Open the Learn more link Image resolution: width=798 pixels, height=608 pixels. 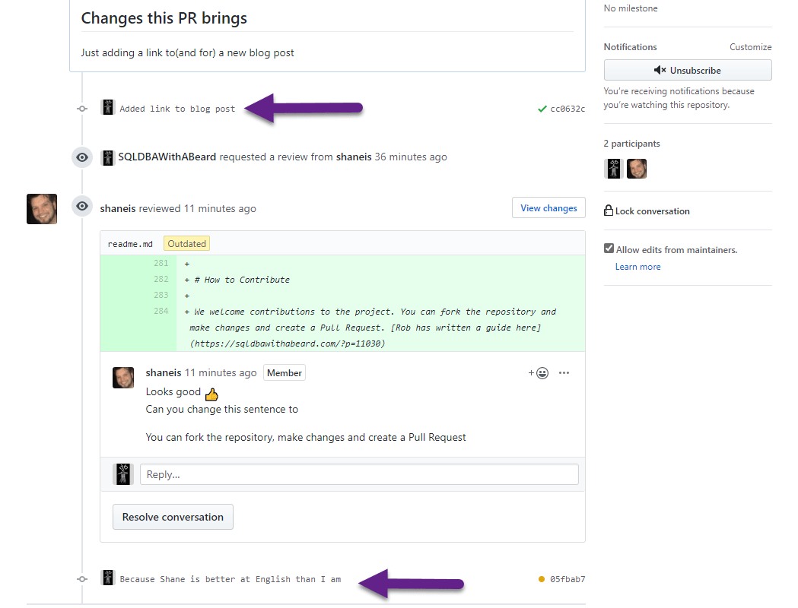(637, 267)
